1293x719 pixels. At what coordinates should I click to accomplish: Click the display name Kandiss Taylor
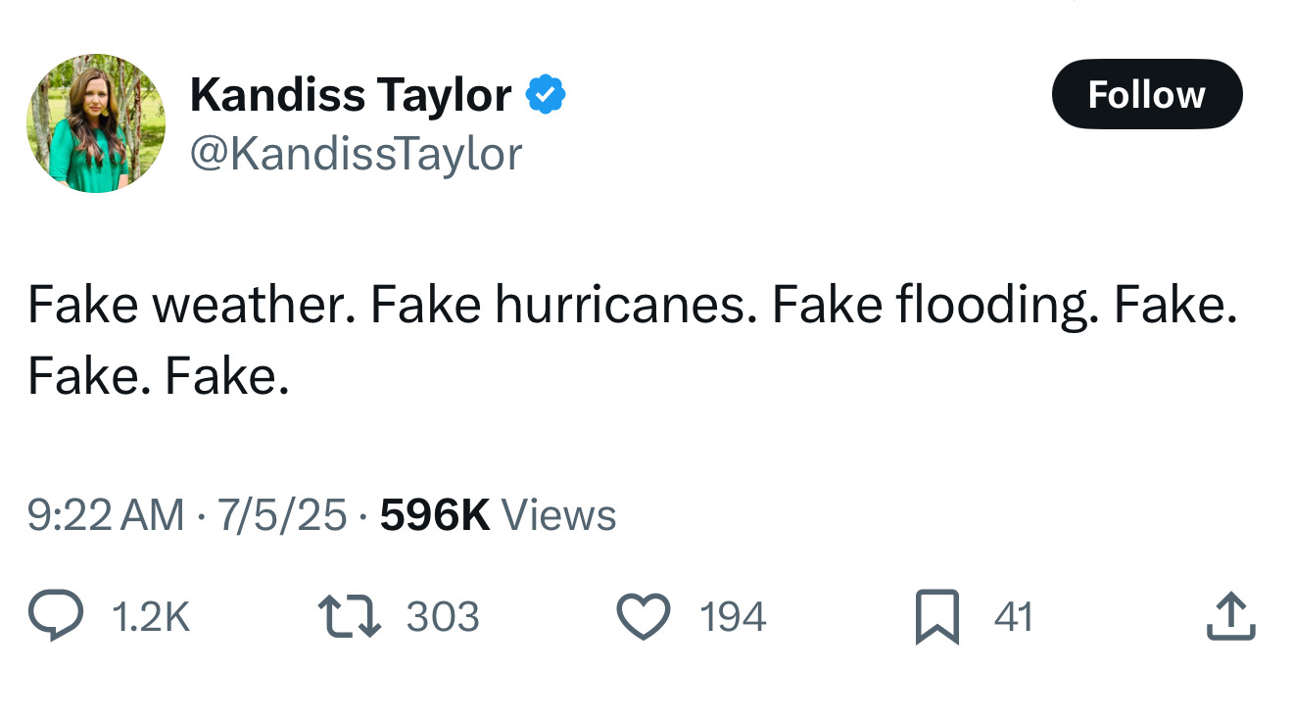pyautogui.click(x=351, y=95)
